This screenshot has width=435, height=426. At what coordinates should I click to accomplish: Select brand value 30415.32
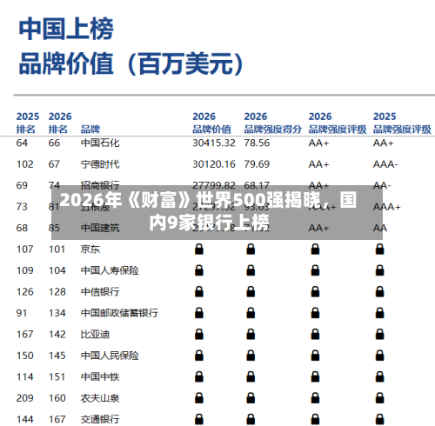tap(214, 143)
